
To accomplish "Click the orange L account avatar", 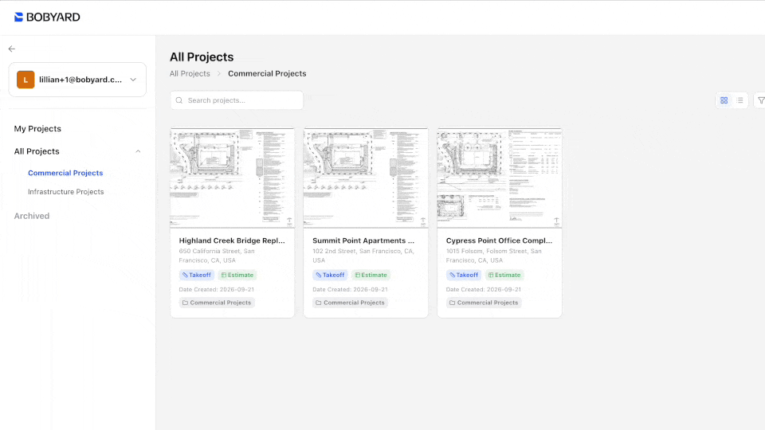I will 25,80.
